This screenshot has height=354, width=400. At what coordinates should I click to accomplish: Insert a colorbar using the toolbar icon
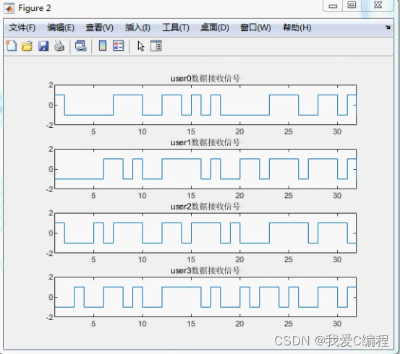coord(103,46)
